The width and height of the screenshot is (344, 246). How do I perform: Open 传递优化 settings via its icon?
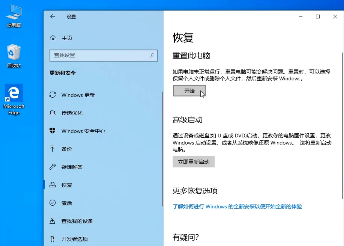(x=53, y=113)
